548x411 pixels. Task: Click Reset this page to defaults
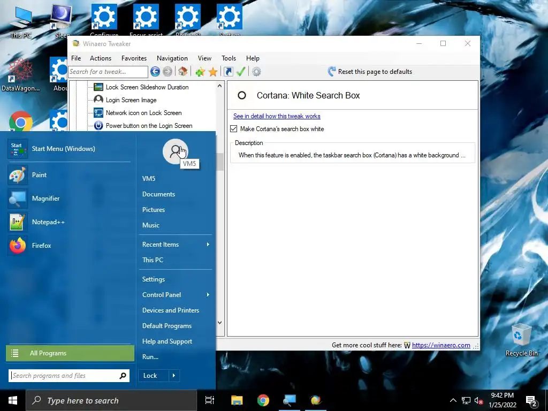[x=370, y=72]
